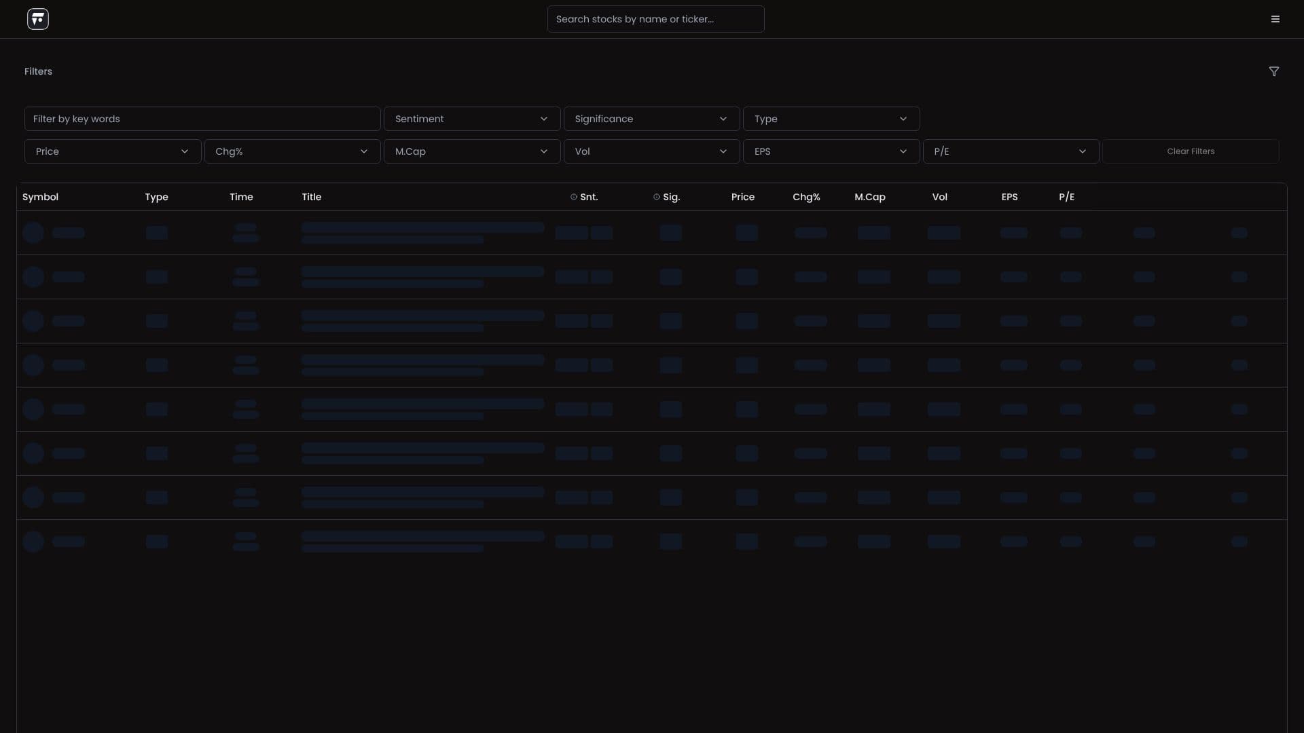Expand the Chg% filter dropdown
Image resolution: width=1304 pixels, height=733 pixels.
pyautogui.click(x=292, y=151)
